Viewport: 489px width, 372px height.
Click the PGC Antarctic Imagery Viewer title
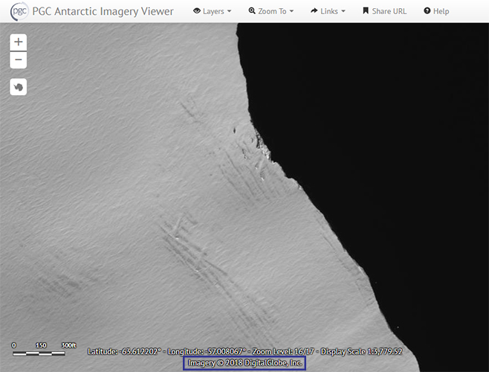coord(103,11)
